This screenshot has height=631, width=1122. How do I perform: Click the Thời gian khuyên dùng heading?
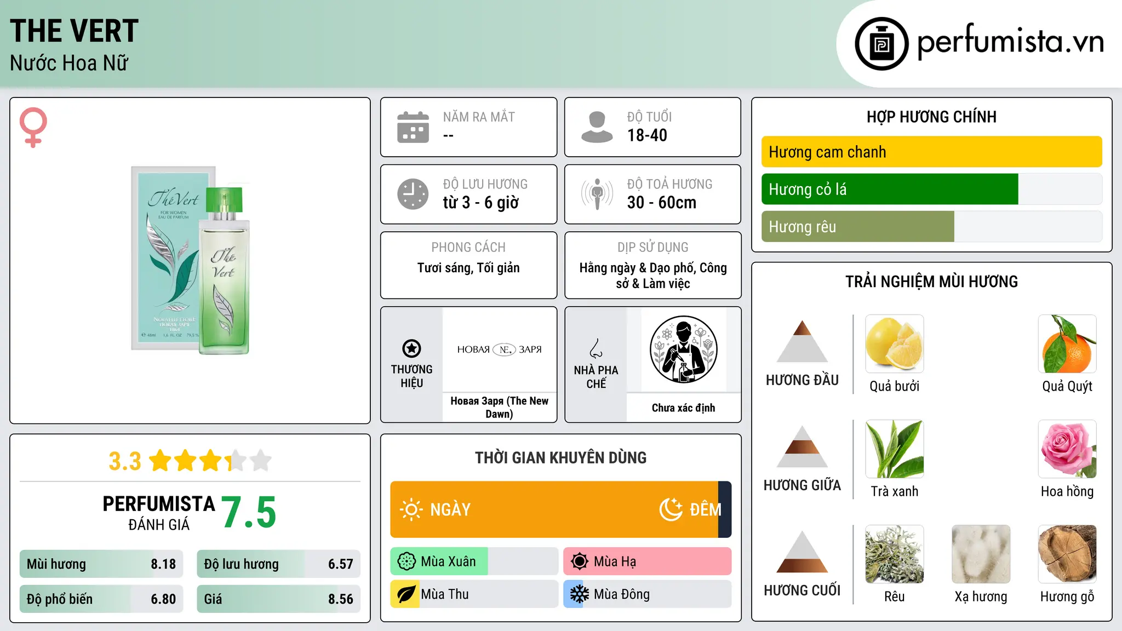[x=560, y=457]
